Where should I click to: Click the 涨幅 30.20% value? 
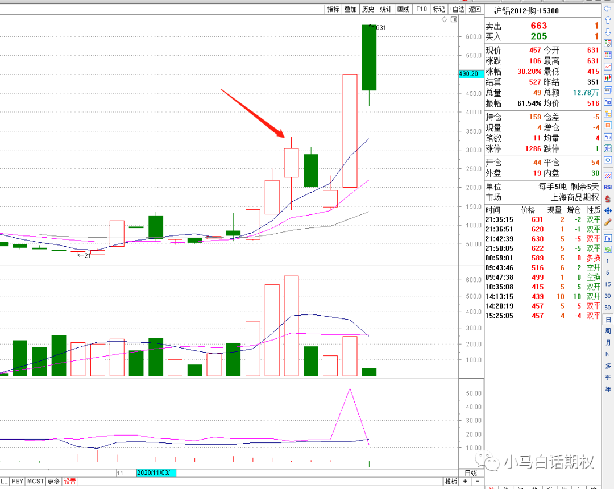tap(529, 71)
